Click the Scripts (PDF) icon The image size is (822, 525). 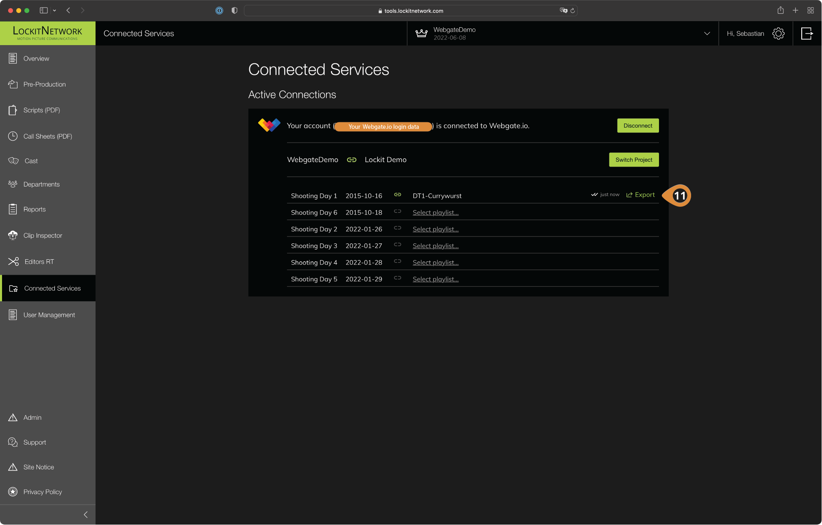(13, 110)
